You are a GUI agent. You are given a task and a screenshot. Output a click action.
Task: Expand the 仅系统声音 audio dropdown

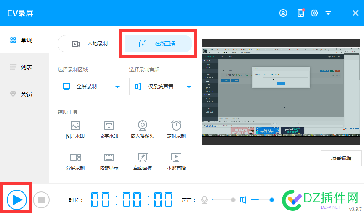pyautogui.click(x=162, y=87)
